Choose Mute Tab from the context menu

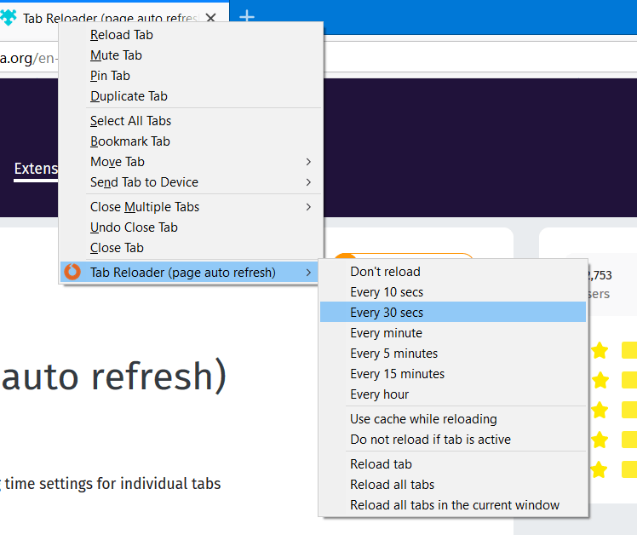tap(116, 55)
